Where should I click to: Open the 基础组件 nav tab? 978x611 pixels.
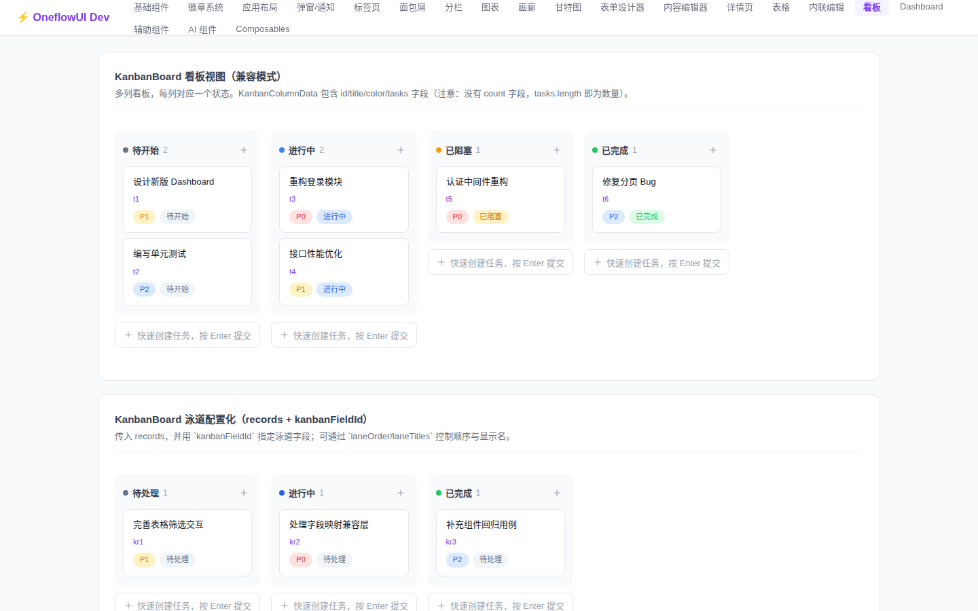pyautogui.click(x=151, y=7)
